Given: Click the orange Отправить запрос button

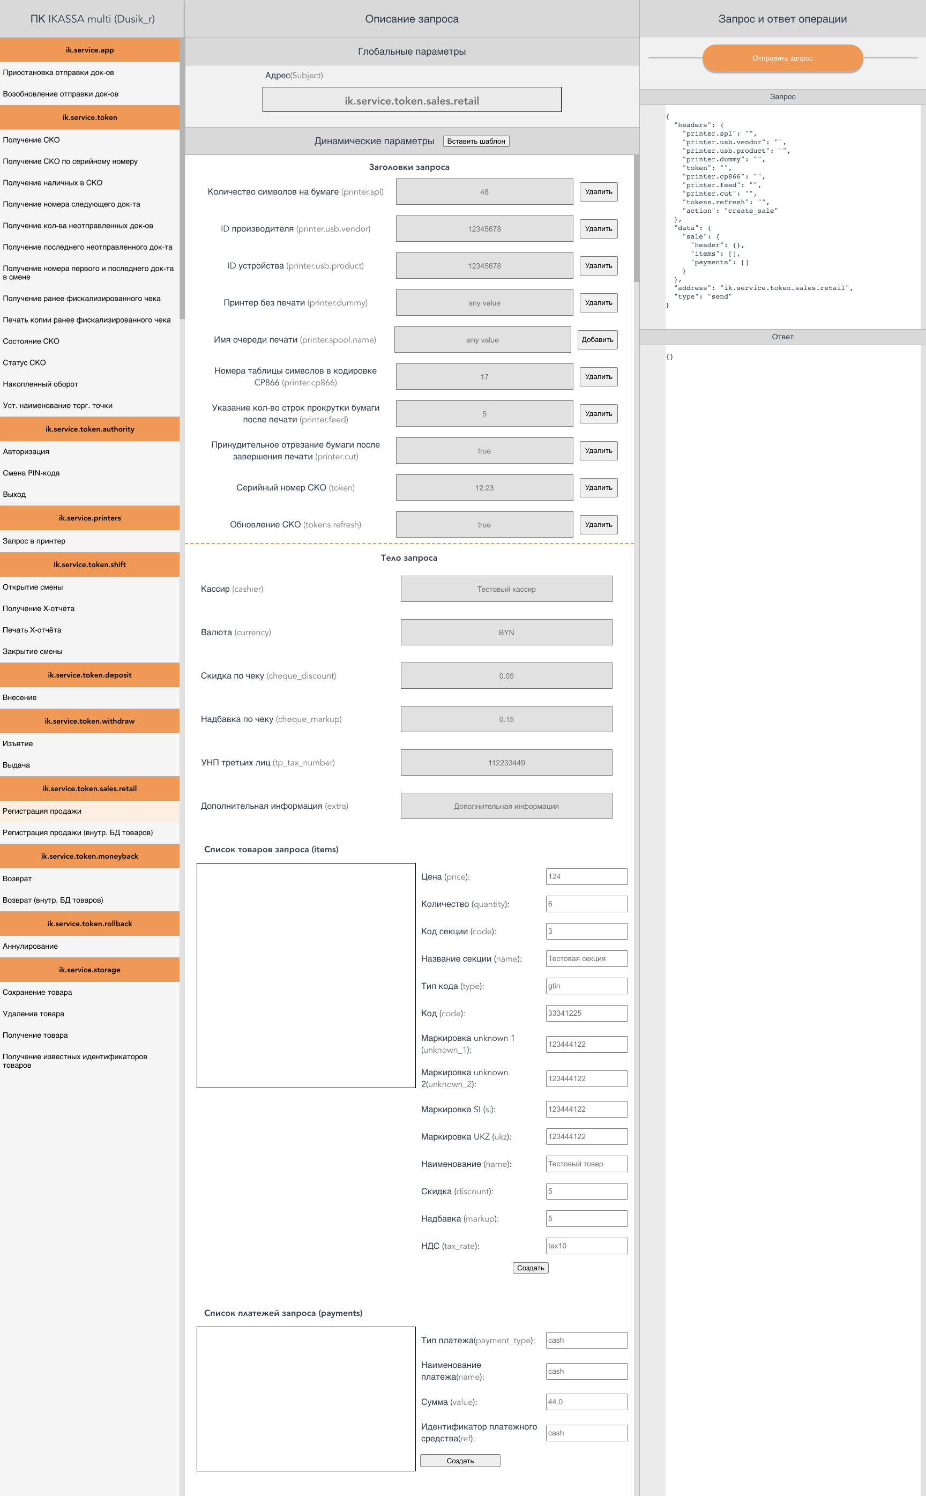Looking at the screenshot, I should [782, 58].
